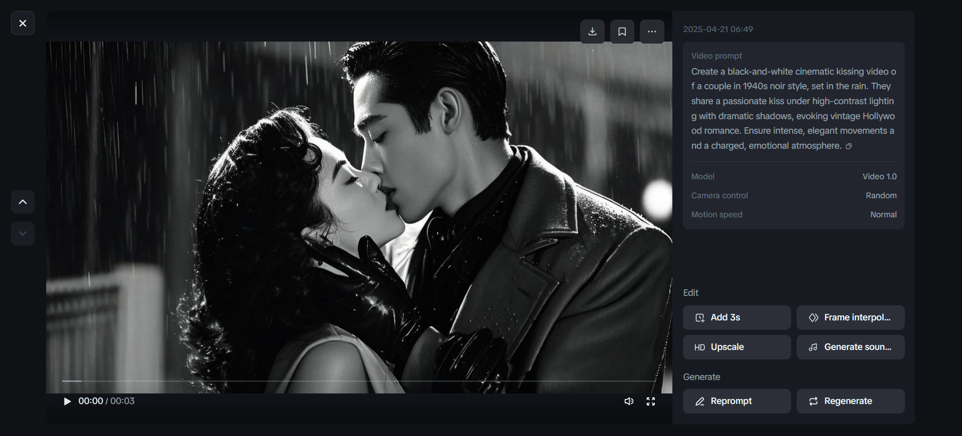Apply Frame interpolation to the video
The height and width of the screenshot is (436, 962).
pyautogui.click(x=851, y=317)
